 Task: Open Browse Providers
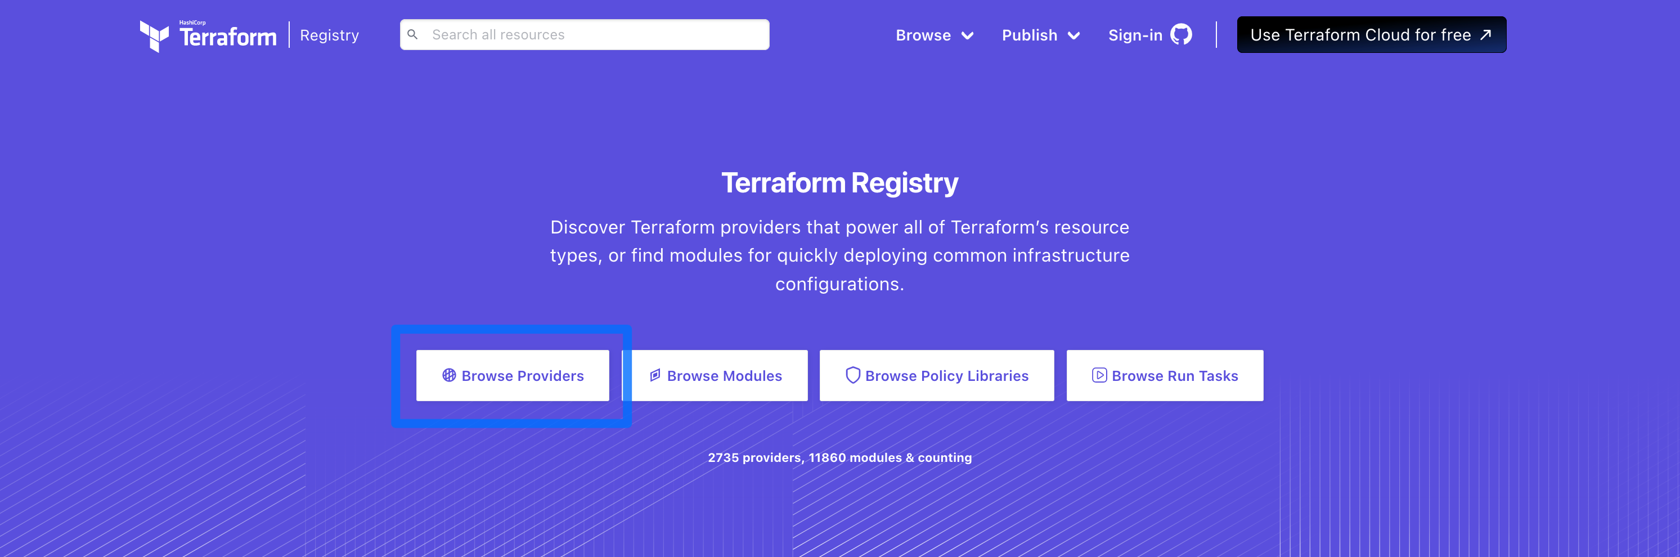pyautogui.click(x=513, y=376)
